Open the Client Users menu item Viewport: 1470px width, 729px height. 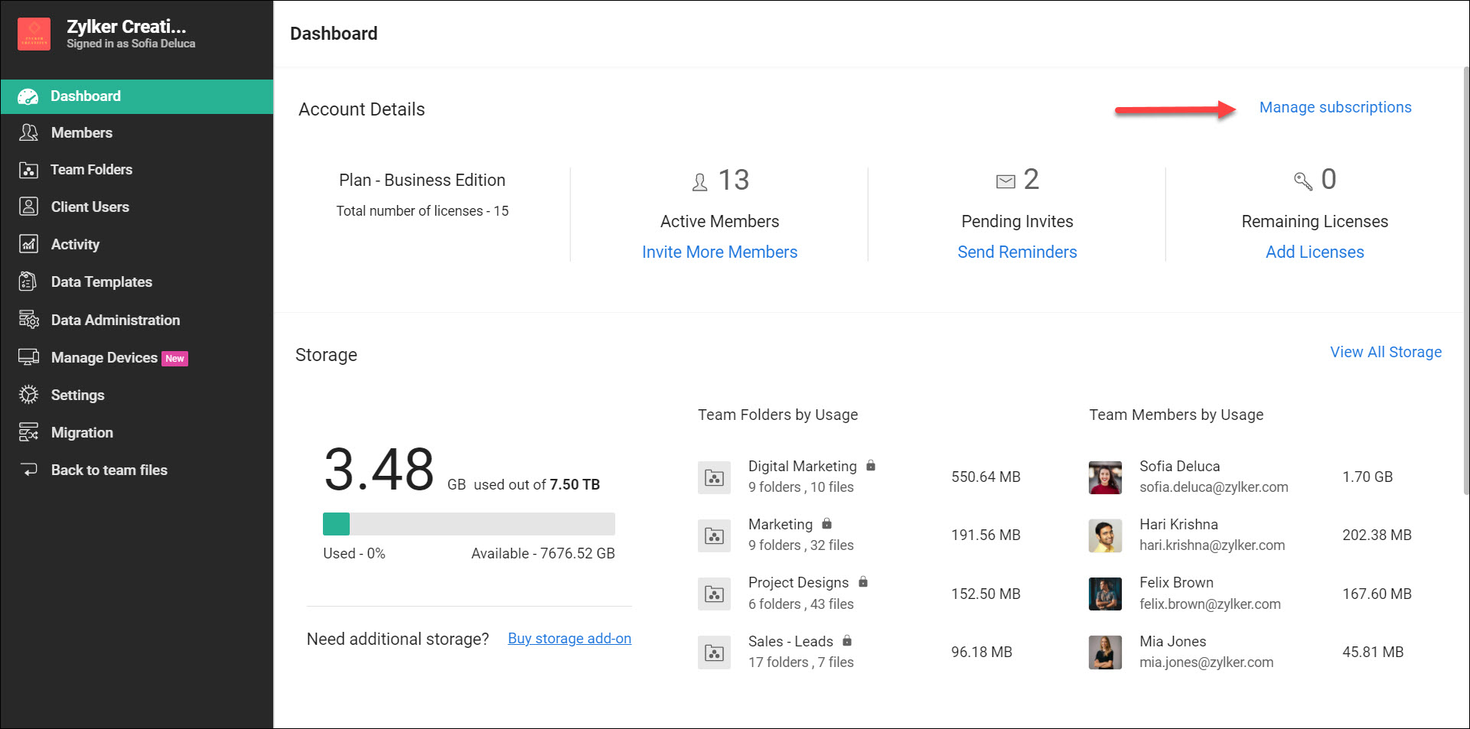(x=90, y=207)
